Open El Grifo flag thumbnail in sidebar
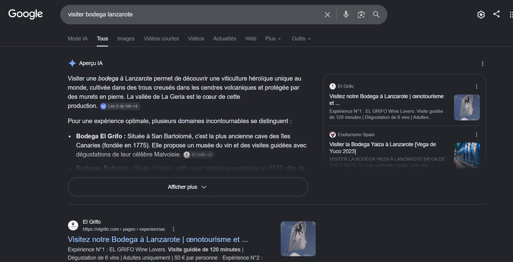513x262 pixels. 467,107
